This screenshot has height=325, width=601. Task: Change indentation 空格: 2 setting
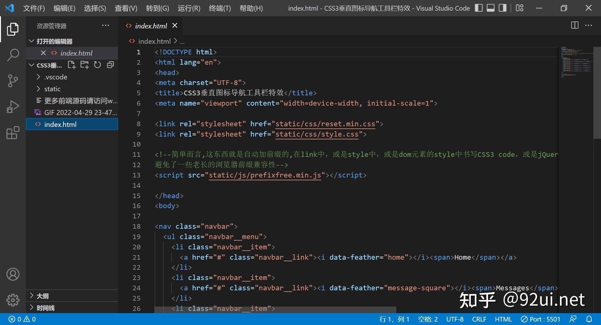tap(428, 319)
